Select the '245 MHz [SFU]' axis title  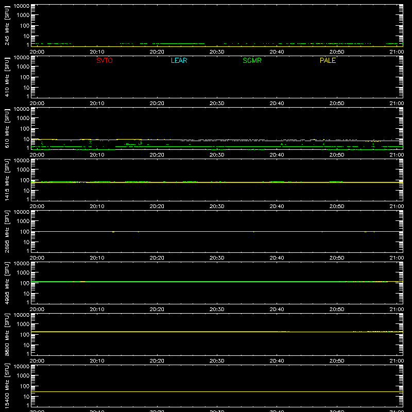tap(7, 25)
